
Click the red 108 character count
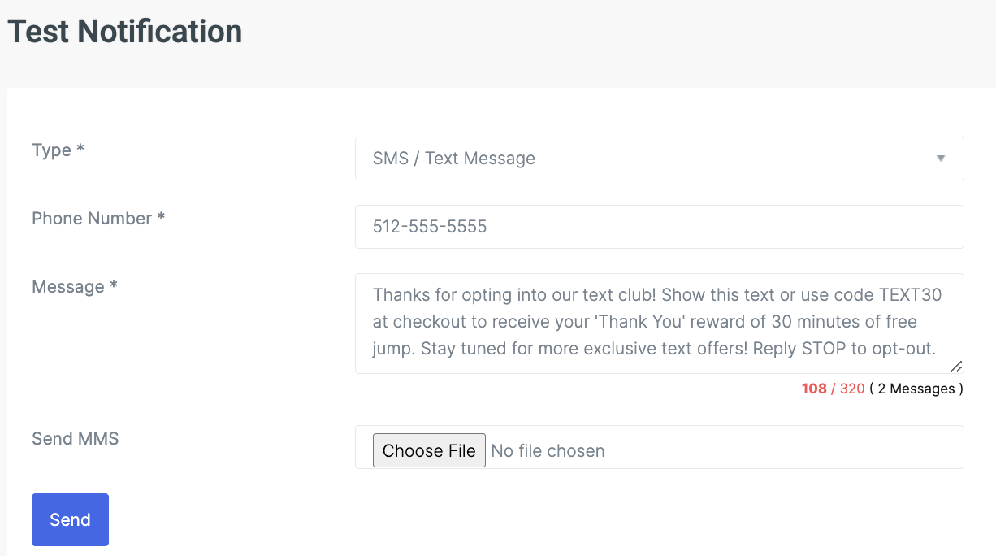pos(814,389)
